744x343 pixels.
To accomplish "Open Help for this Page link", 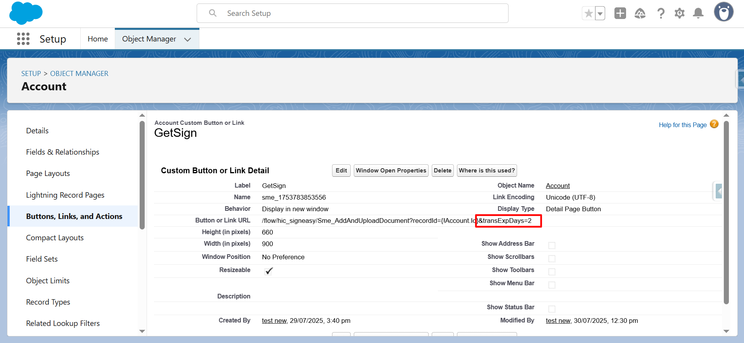I will pyautogui.click(x=683, y=125).
